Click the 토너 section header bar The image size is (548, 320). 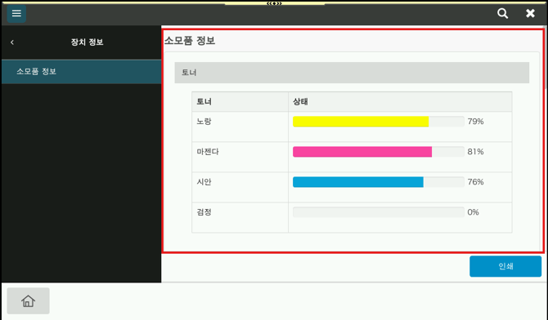tap(352, 73)
